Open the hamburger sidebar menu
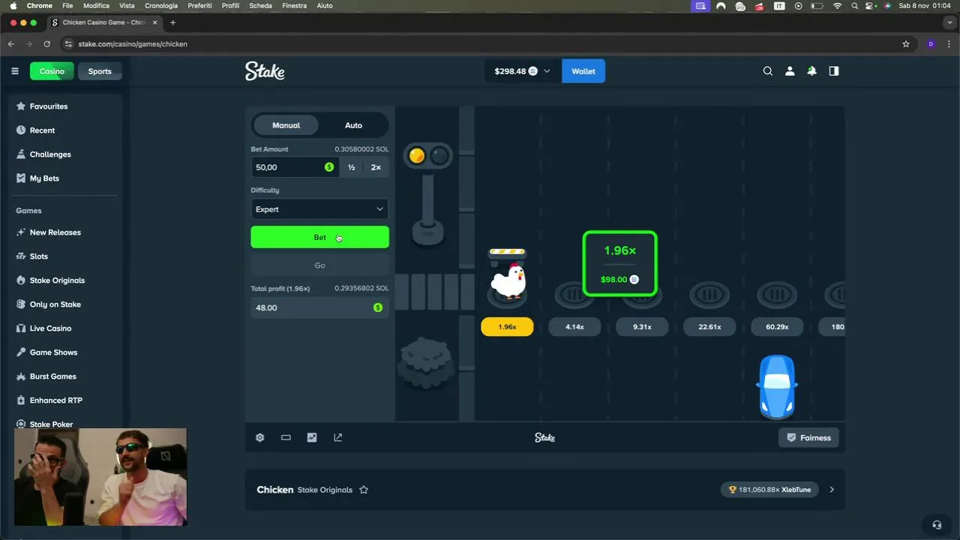The image size is (960, 540). 15,71
